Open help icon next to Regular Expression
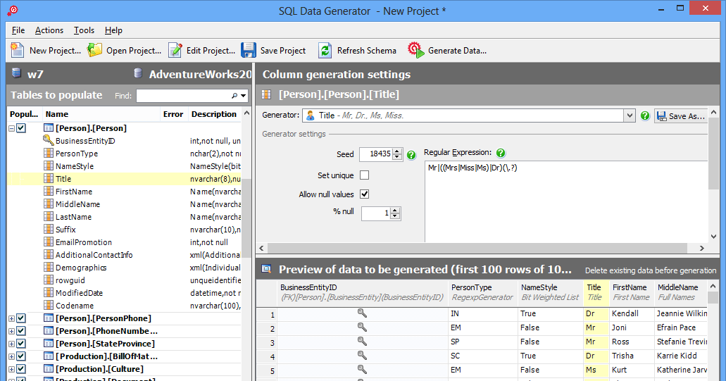726x381 pixels. point(501,153)
